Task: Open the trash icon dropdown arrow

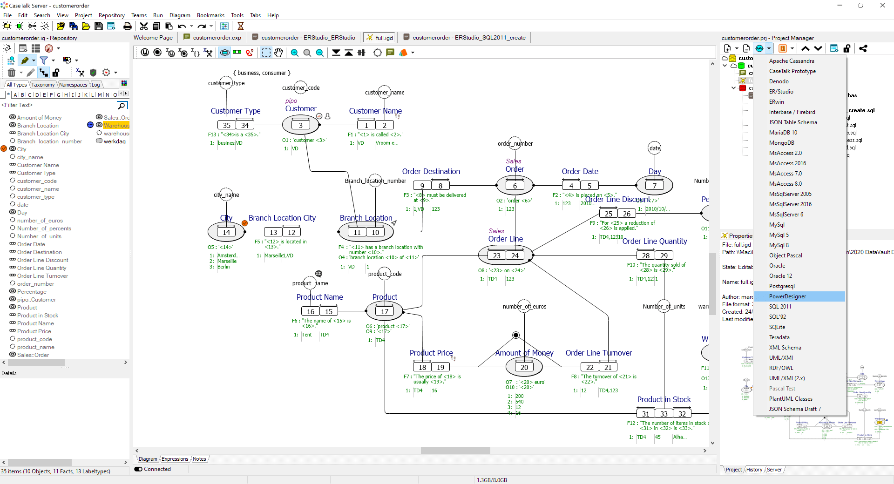Action: (21, 73)
